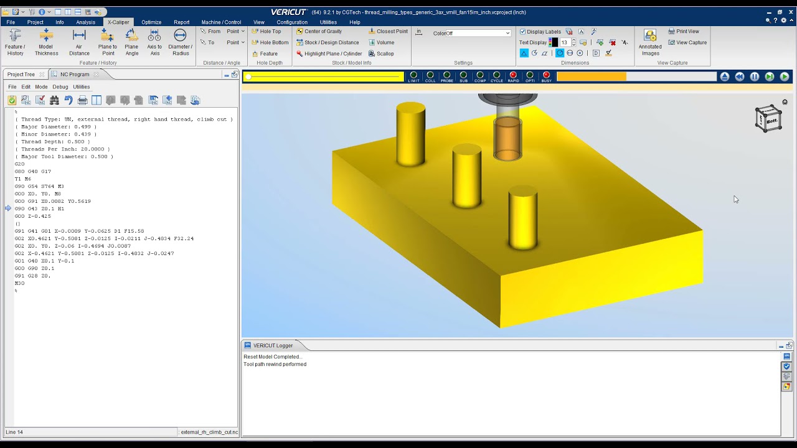Viewport: 797px width, 448px height.
Task: Open the Feature / History measurement tool
Action: pos(15,42)
